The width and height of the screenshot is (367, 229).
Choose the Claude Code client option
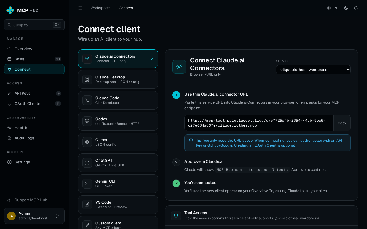(118, 100)
